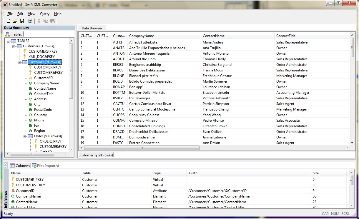Click the CAP indicator in the status bar
Image resolution: width=359 pixels, height=219 pixels.
click(325, 213)
